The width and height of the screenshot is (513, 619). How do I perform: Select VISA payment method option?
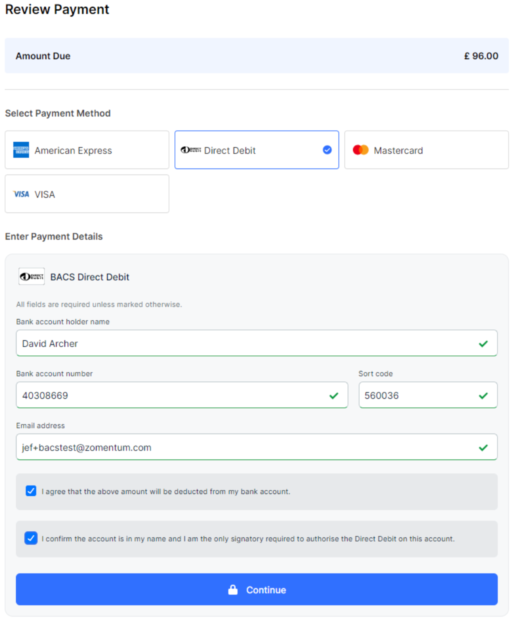click(x=87, y=194)
